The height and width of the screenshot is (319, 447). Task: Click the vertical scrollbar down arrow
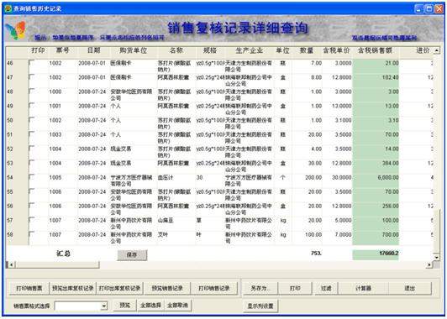tap(436, 257)
